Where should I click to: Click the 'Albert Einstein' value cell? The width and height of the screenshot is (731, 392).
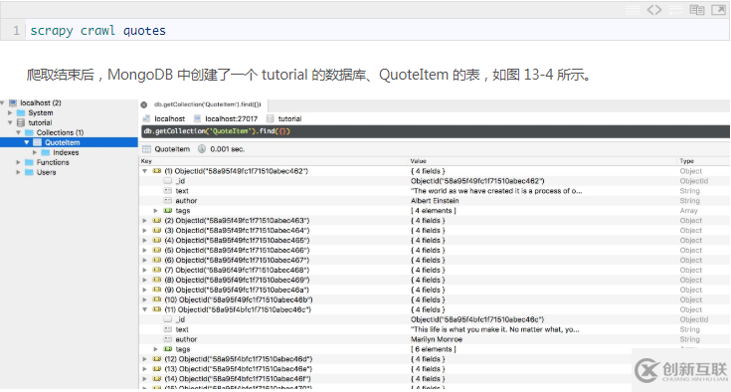(x=435, y=200)
